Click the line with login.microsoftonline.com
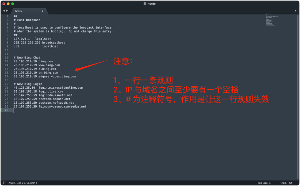Screen dimensions: 300x186 (x=48, y=88)
